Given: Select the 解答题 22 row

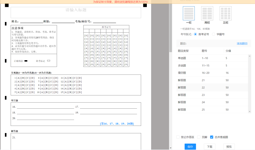Looking at the screenshot, I should click(x=212, y=87).
